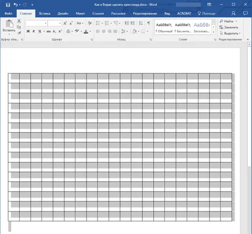252x234 pixels.
Task: Open the borders dropdown arrow
Action: point(147,31)
